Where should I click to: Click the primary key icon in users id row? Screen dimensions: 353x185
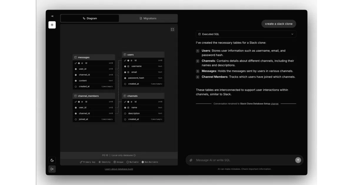click(x=125, y=60)
